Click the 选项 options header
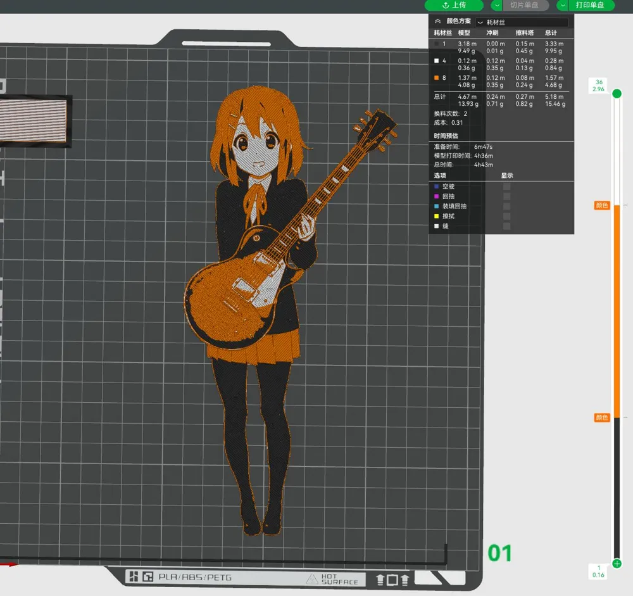Viewport: 633px width, 596px height. [440, 175]
